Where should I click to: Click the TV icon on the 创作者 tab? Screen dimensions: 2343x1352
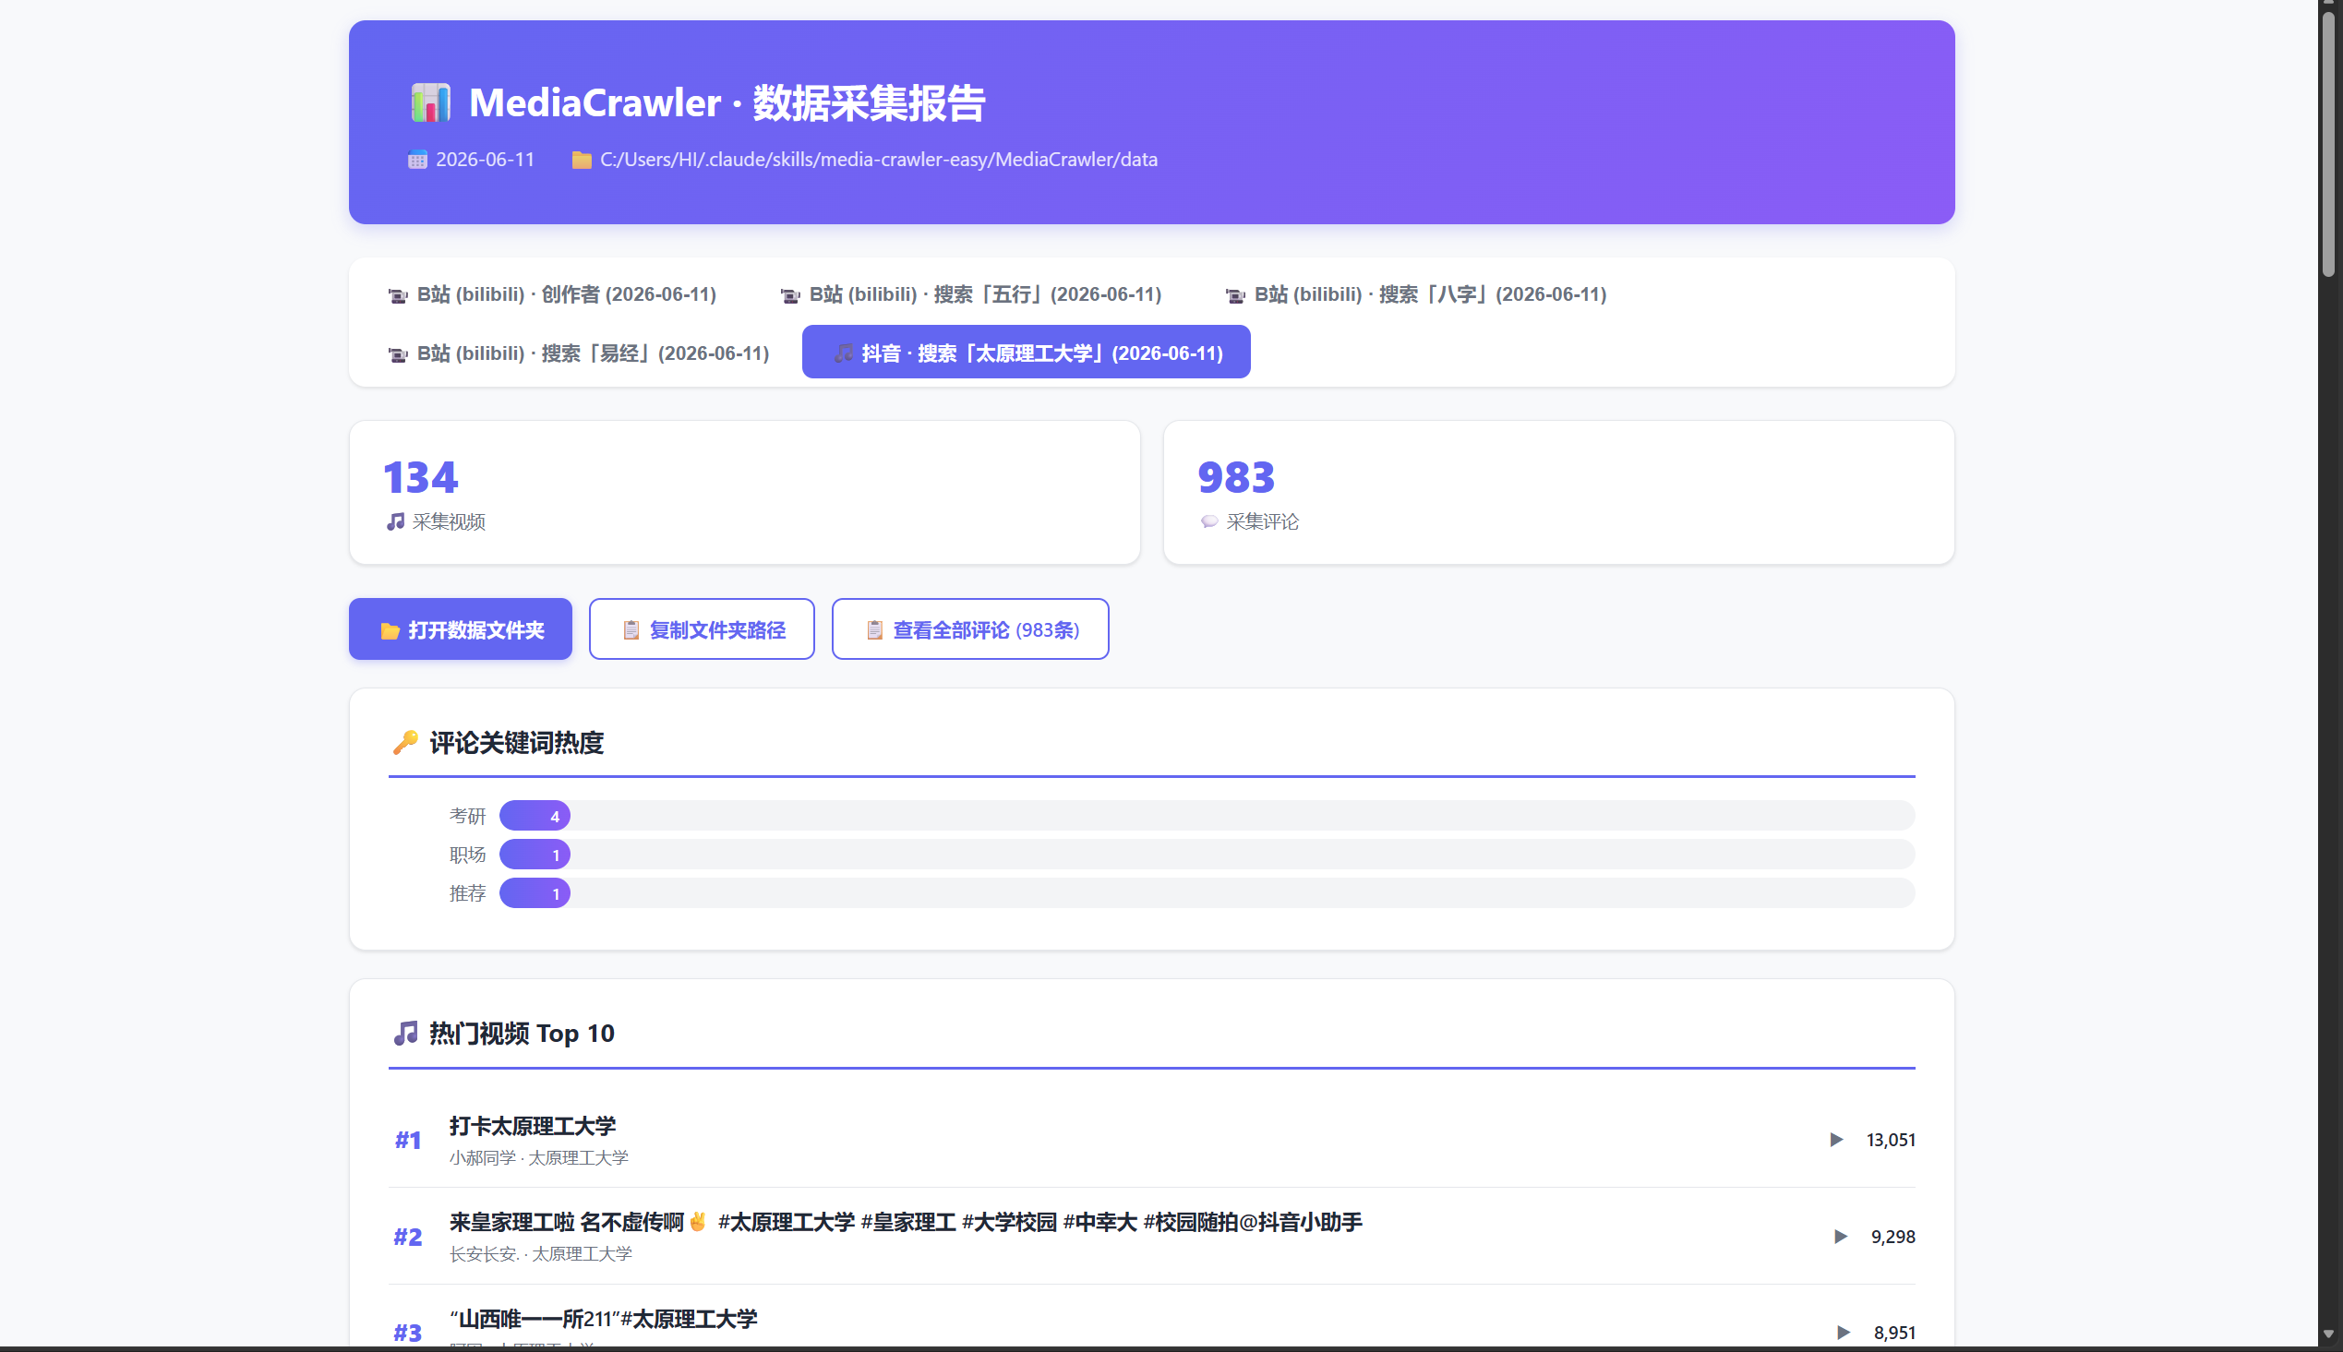pyautogui.click(x=398, y=295)
